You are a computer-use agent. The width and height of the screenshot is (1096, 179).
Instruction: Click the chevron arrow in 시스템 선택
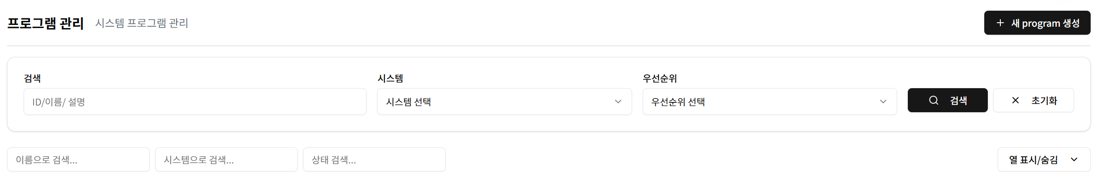click(618, 102)
